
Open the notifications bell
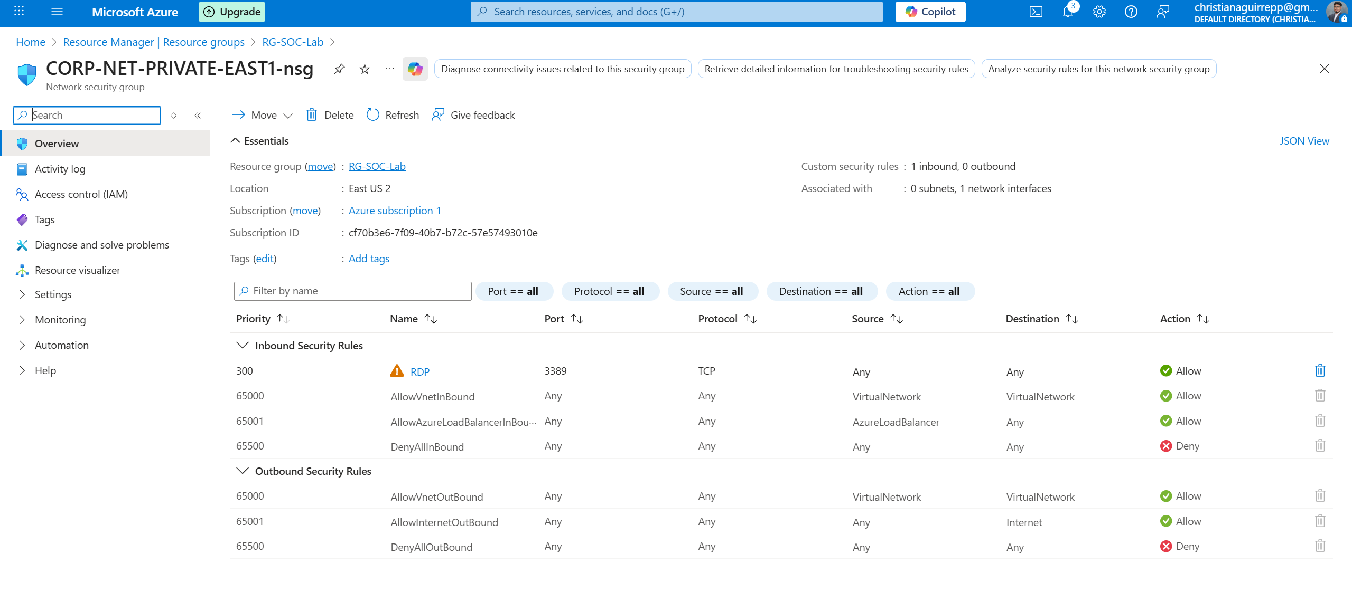tap(1067, 12)
